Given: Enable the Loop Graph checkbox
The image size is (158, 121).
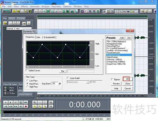Looking at the screenshot, I should click(68, 78).
